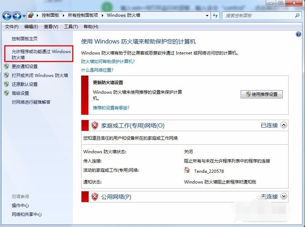Click red shield icon beside 家庭或工作(专用)网络
This screenshot has height=227, width=305.
[x=95, y=125]
